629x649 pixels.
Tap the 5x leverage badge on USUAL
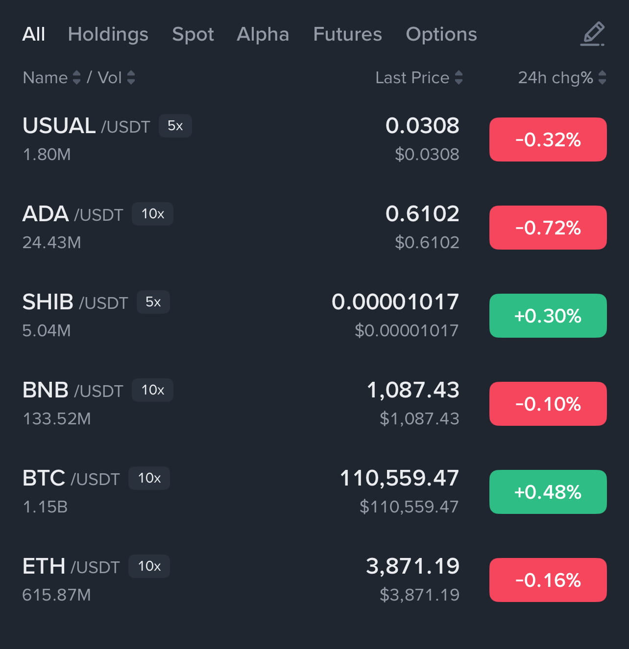(175, 126)
